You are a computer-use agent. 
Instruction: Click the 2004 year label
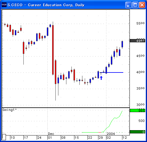pyautogui.click(x=111, y=134)
